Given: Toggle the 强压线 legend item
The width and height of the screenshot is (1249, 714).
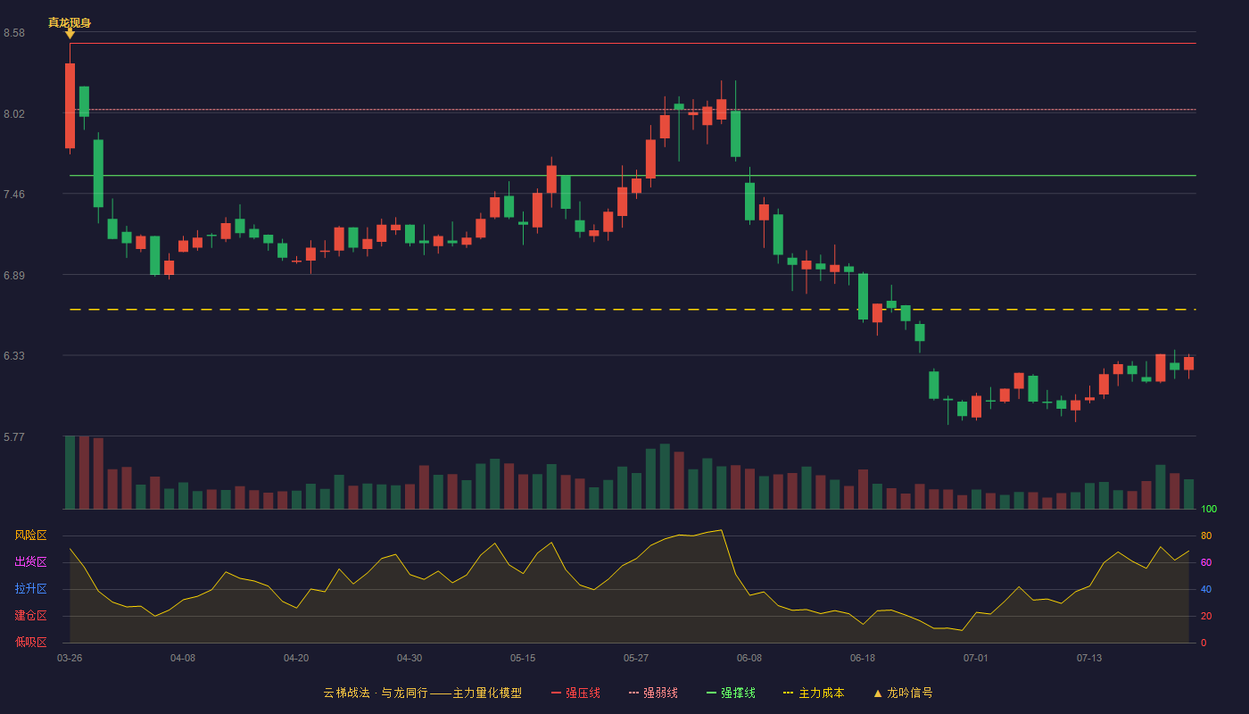Looking at the screenshot, I should [575, 693].
